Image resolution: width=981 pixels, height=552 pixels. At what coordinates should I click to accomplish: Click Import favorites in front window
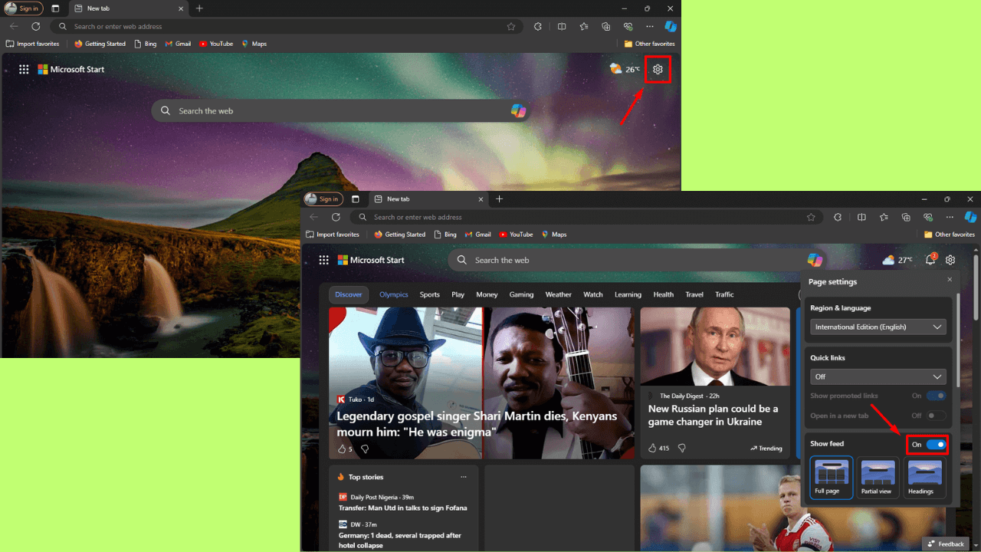coord(333,235)
